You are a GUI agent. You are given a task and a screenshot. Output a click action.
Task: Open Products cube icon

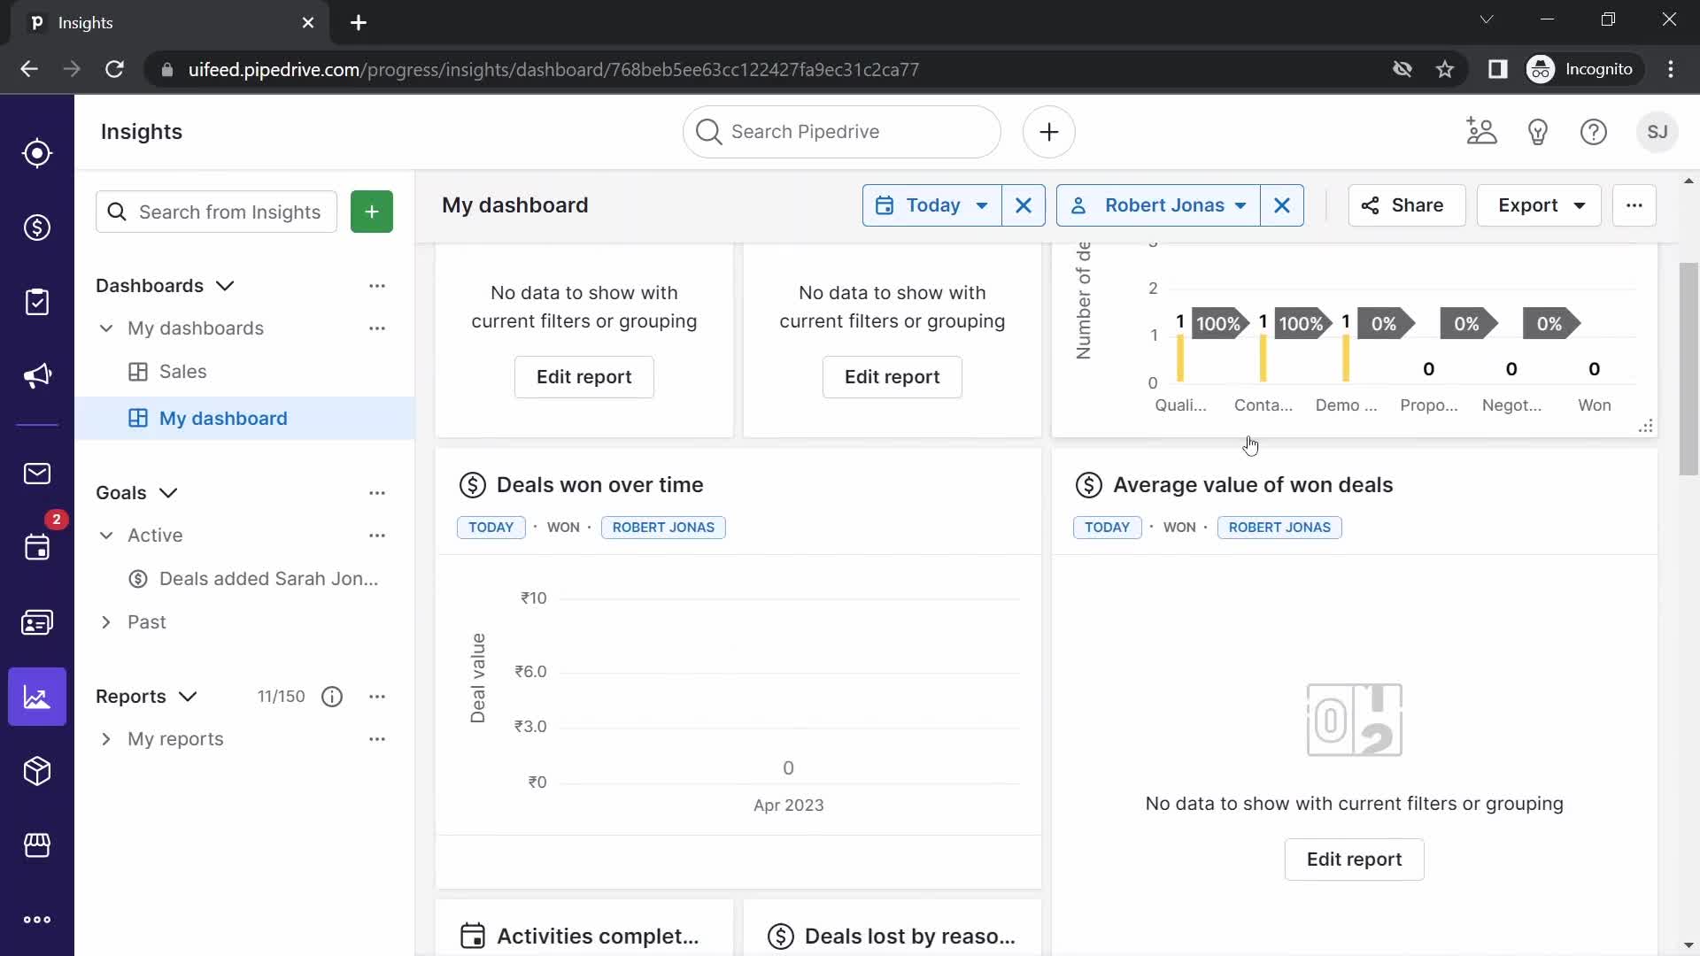(37, 771)
